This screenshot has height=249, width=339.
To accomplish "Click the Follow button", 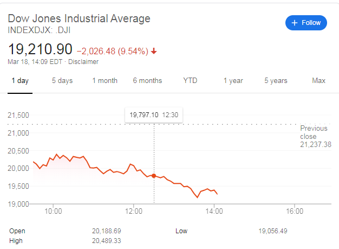I will tap(306, 23).
